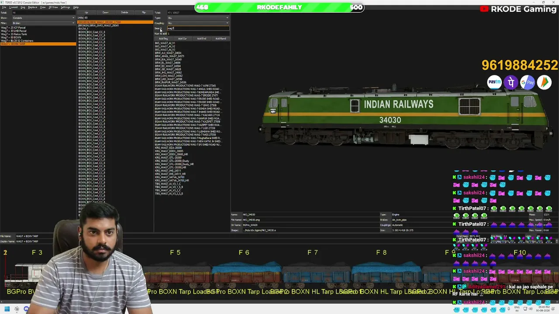Select engine KRG_WAG7_VATVA_24700

169,177
